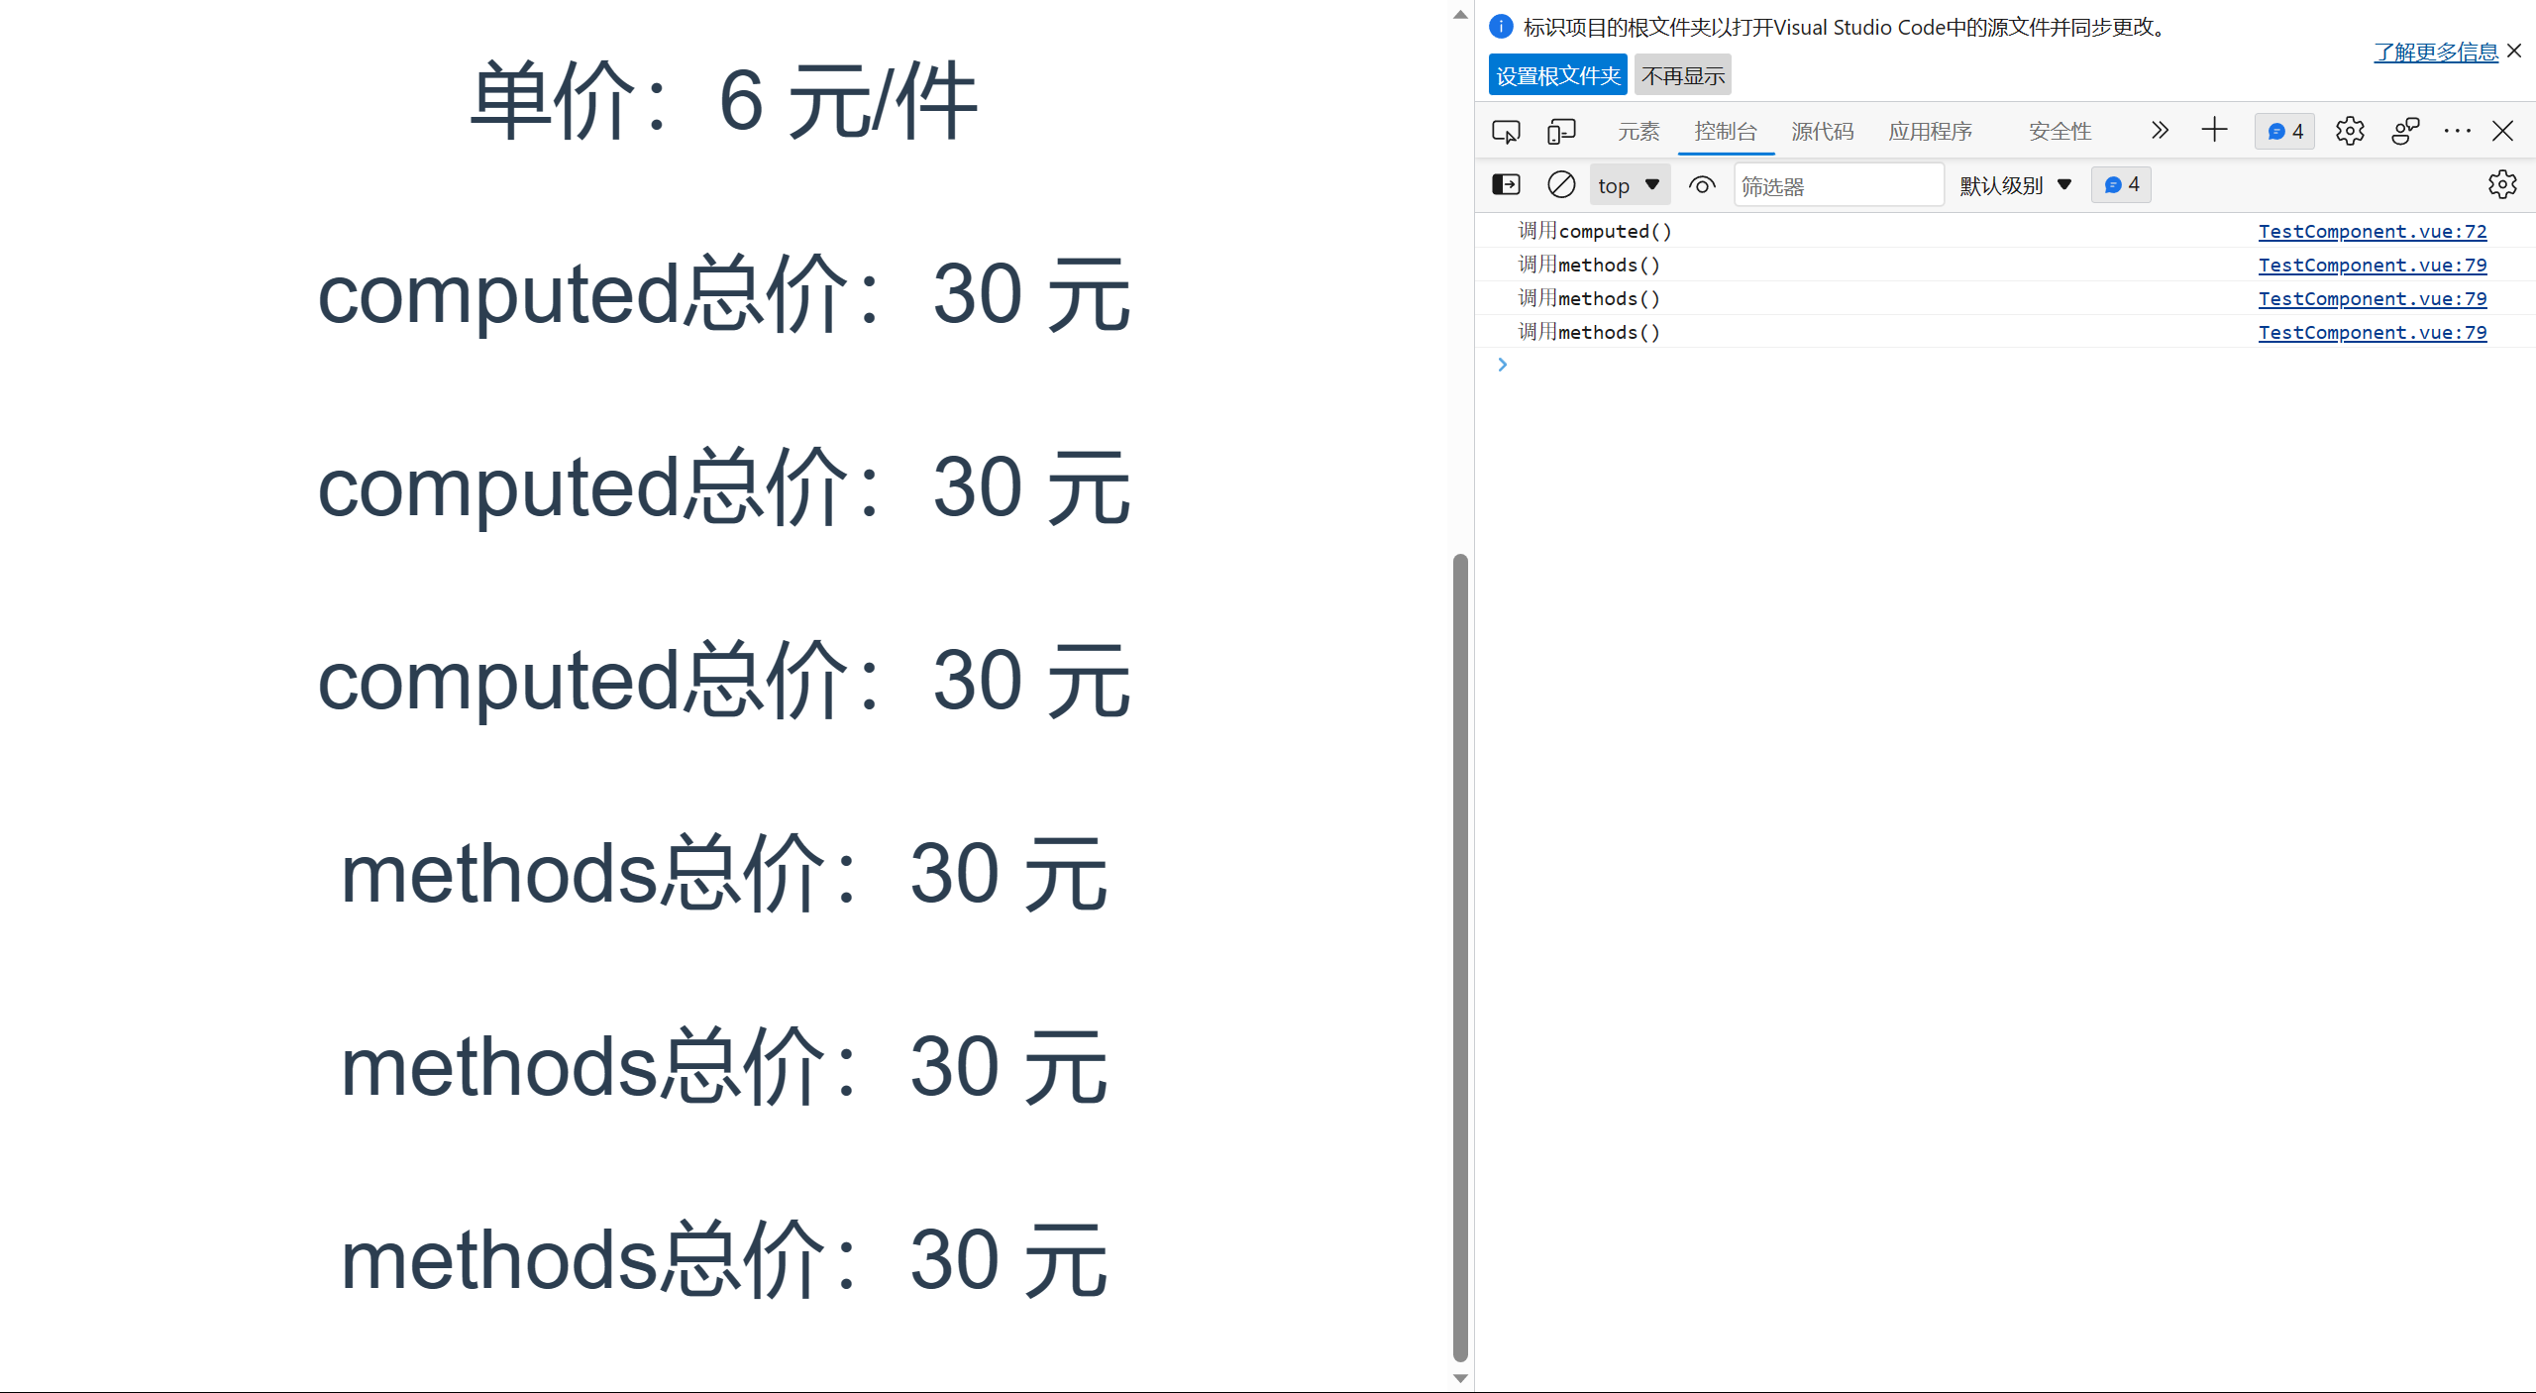Click the settings gear icon

(2349, 131)
